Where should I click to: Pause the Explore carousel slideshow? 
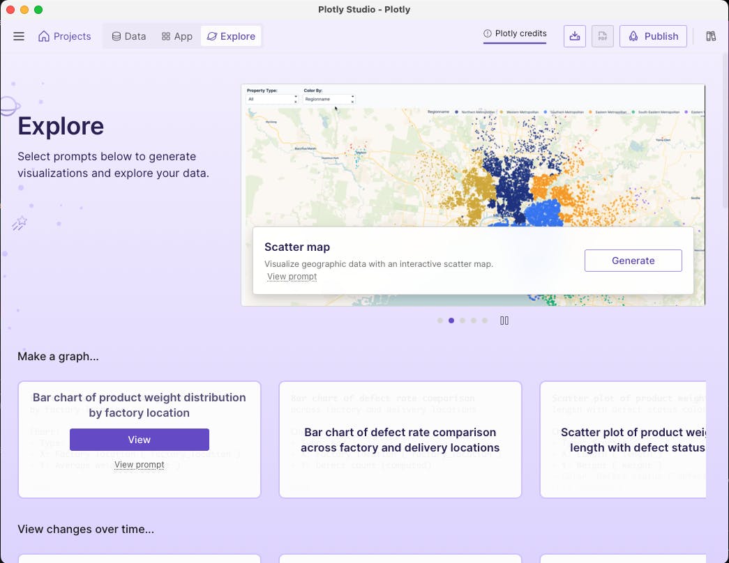point(504,321)
